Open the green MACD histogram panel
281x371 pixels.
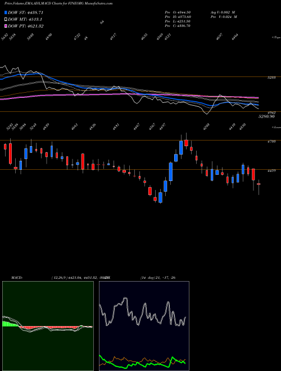[48, 326]
